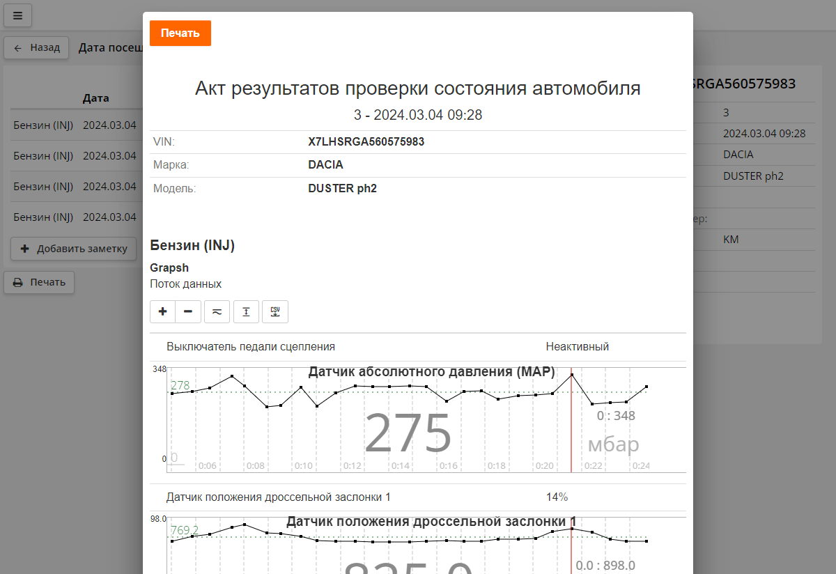Zoom out on the data stream chart
Viewport: 836px width, 574px height.
point(187,311)
